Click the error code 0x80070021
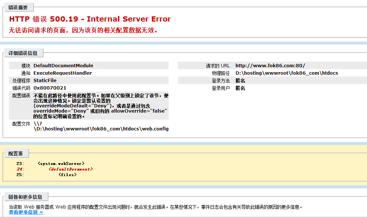 point(50,88)
